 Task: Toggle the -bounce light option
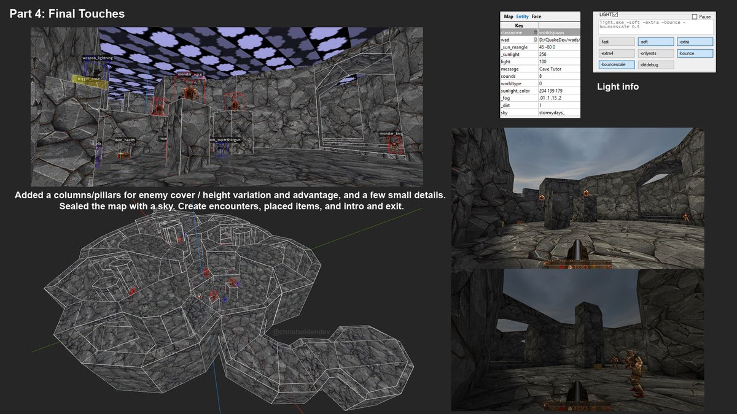[x=695, y=53]
